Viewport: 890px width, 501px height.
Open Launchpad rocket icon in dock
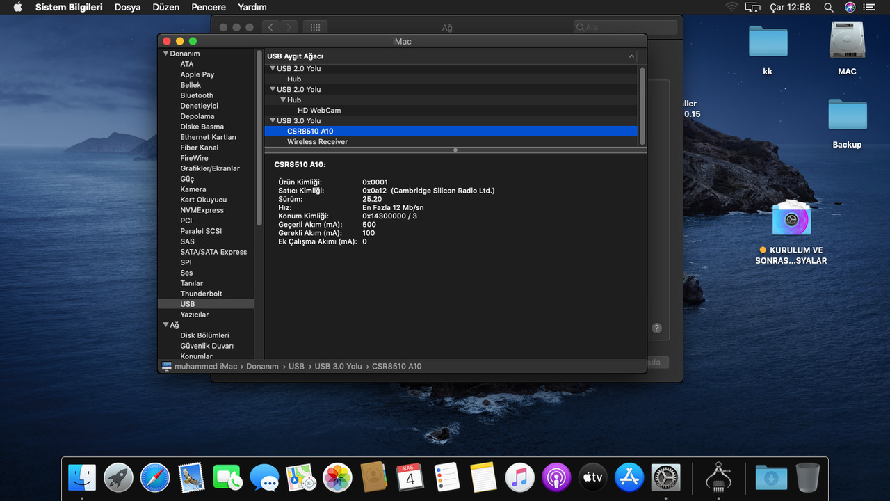[118, 478]
